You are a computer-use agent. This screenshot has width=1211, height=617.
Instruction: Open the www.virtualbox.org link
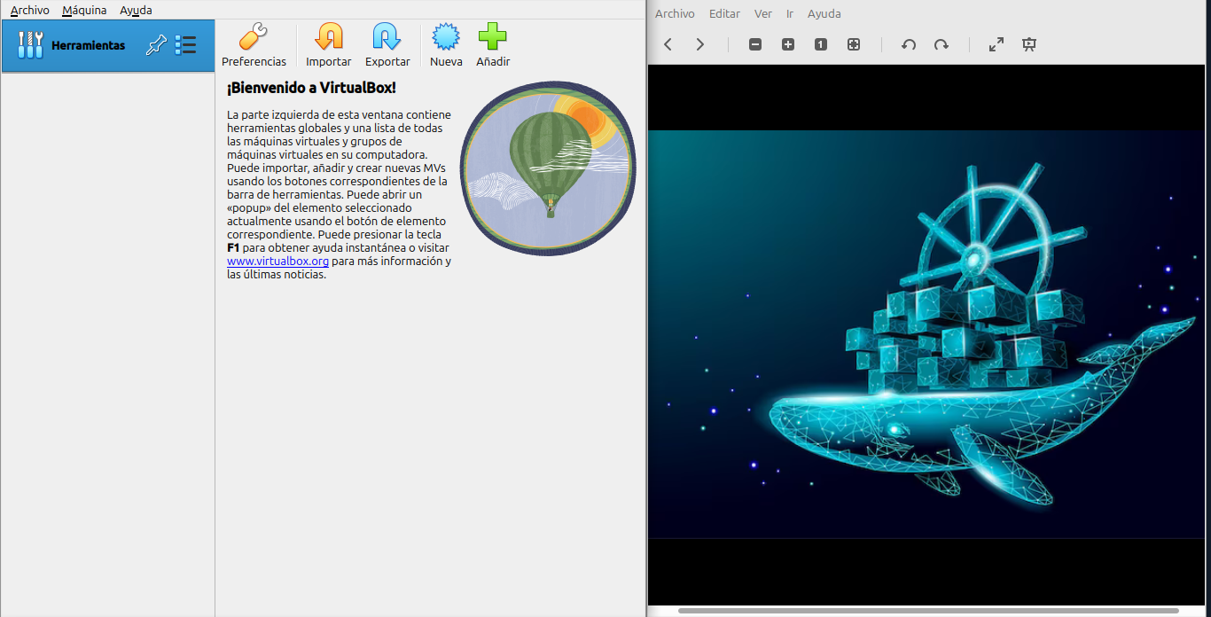(x=277, y=262)
